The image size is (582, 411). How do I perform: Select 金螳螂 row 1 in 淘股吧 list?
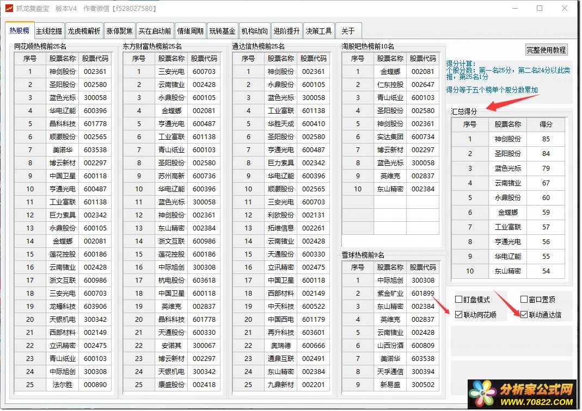tap(390, 72)
